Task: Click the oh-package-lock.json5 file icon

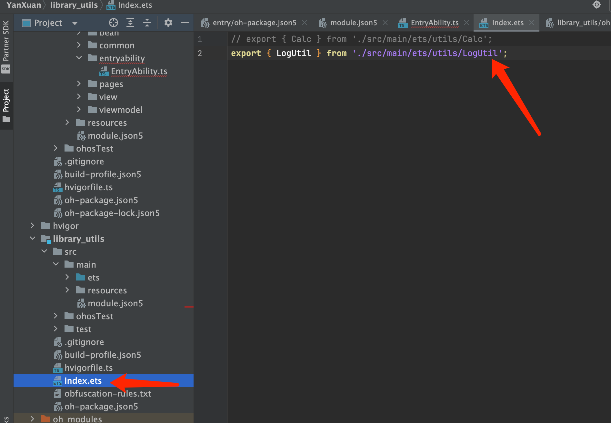Action: pyautogui.click(x=58, y=213)
